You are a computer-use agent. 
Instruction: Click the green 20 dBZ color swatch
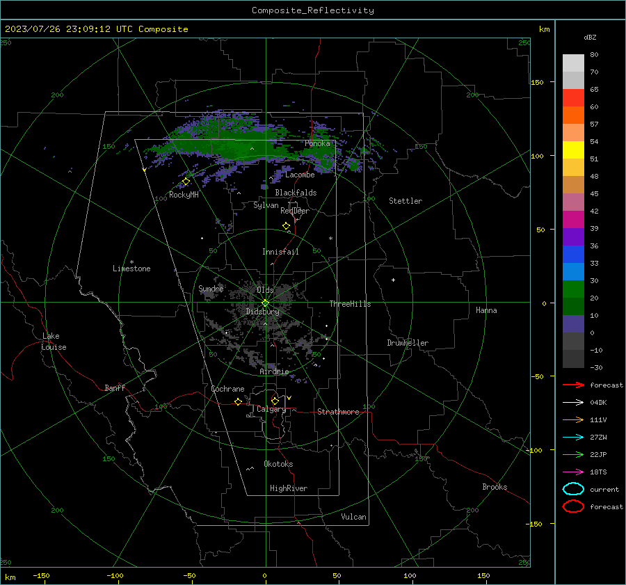[x=573, y=289]
